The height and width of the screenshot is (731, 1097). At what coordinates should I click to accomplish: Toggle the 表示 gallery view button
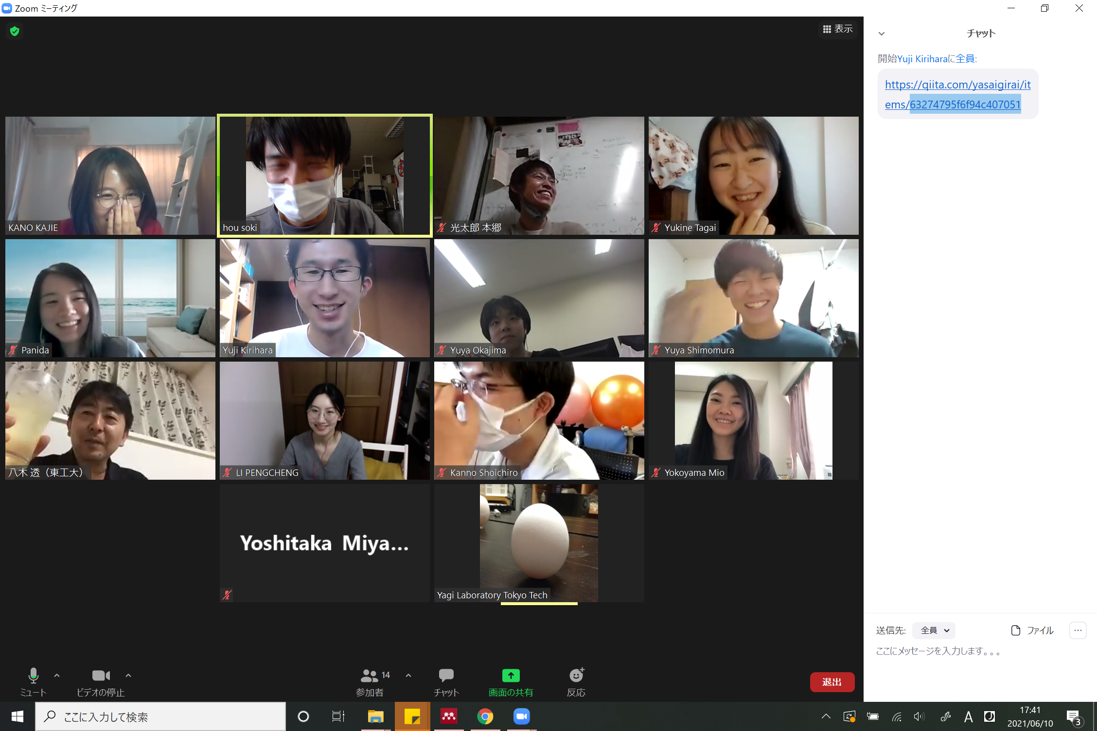coord(837,29)
